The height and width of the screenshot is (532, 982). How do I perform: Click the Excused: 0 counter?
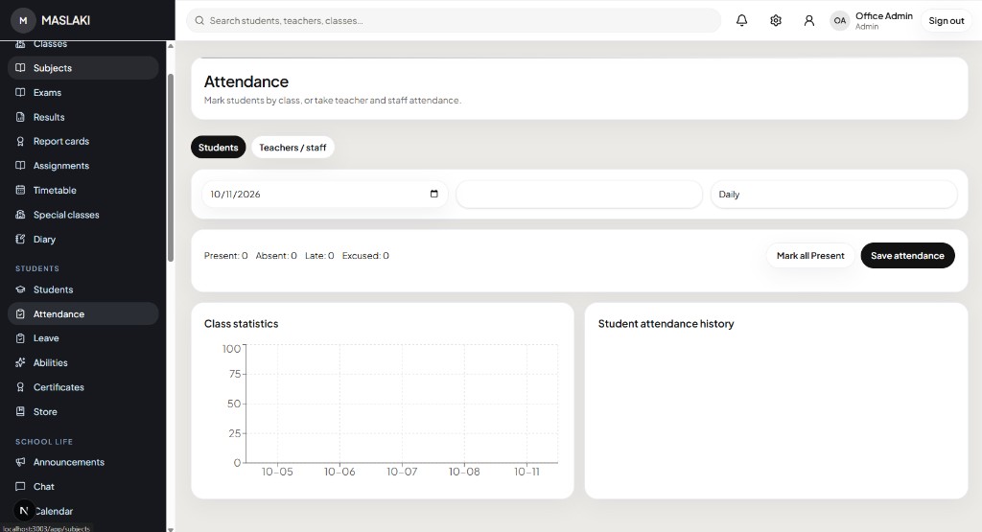coord(365,255)
